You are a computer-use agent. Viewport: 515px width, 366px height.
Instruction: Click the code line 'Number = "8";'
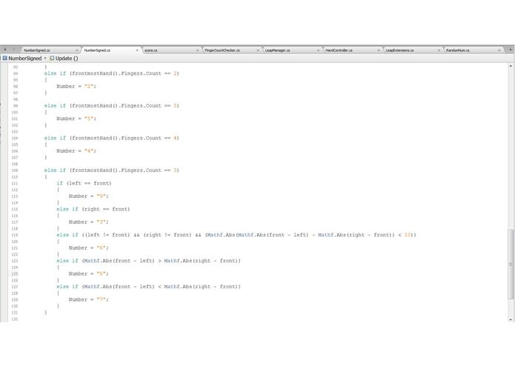(x=88, y=274)
